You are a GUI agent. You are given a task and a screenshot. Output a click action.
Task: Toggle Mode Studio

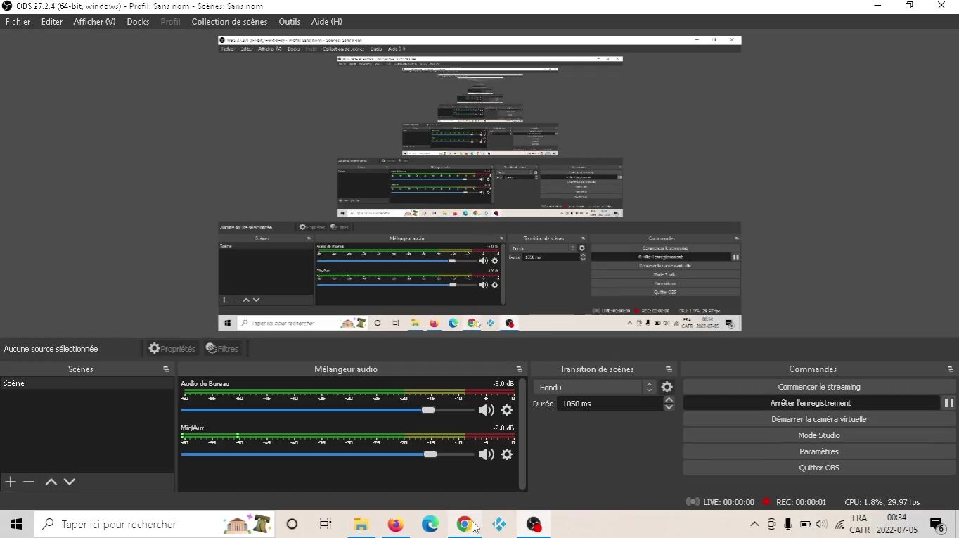(x=818, y=435)
